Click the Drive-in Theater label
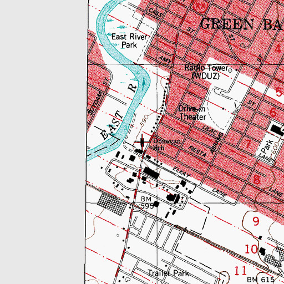Screen dimensions: 284x284 click(192, 113)
